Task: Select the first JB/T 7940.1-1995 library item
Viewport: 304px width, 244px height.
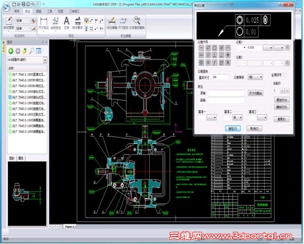Action: tap(27, 74)
